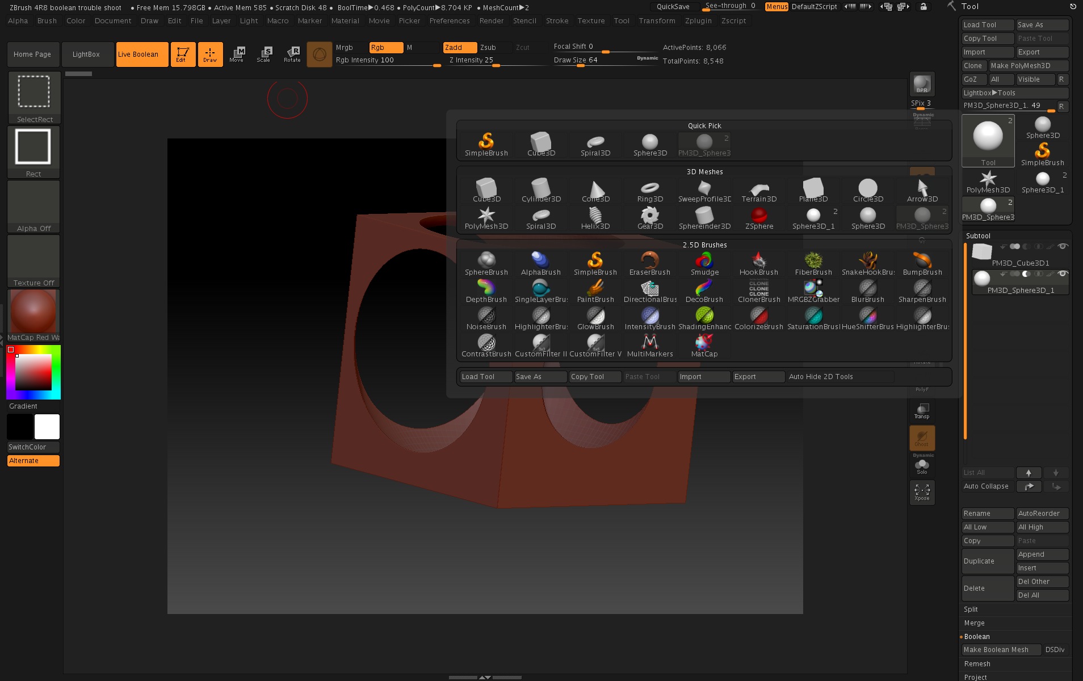Open the Texture Off selector
This screenshot has width=1083, height=681.
point(33,261)
